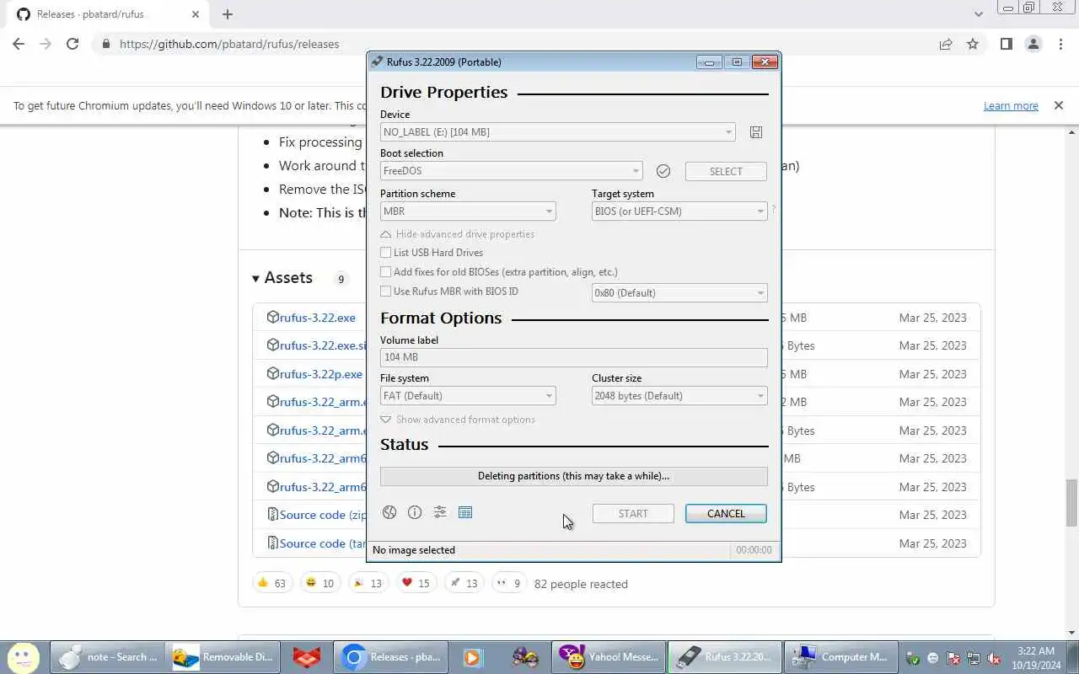Switch to Releases Chrome taskbar item

[x=391, y=657]
